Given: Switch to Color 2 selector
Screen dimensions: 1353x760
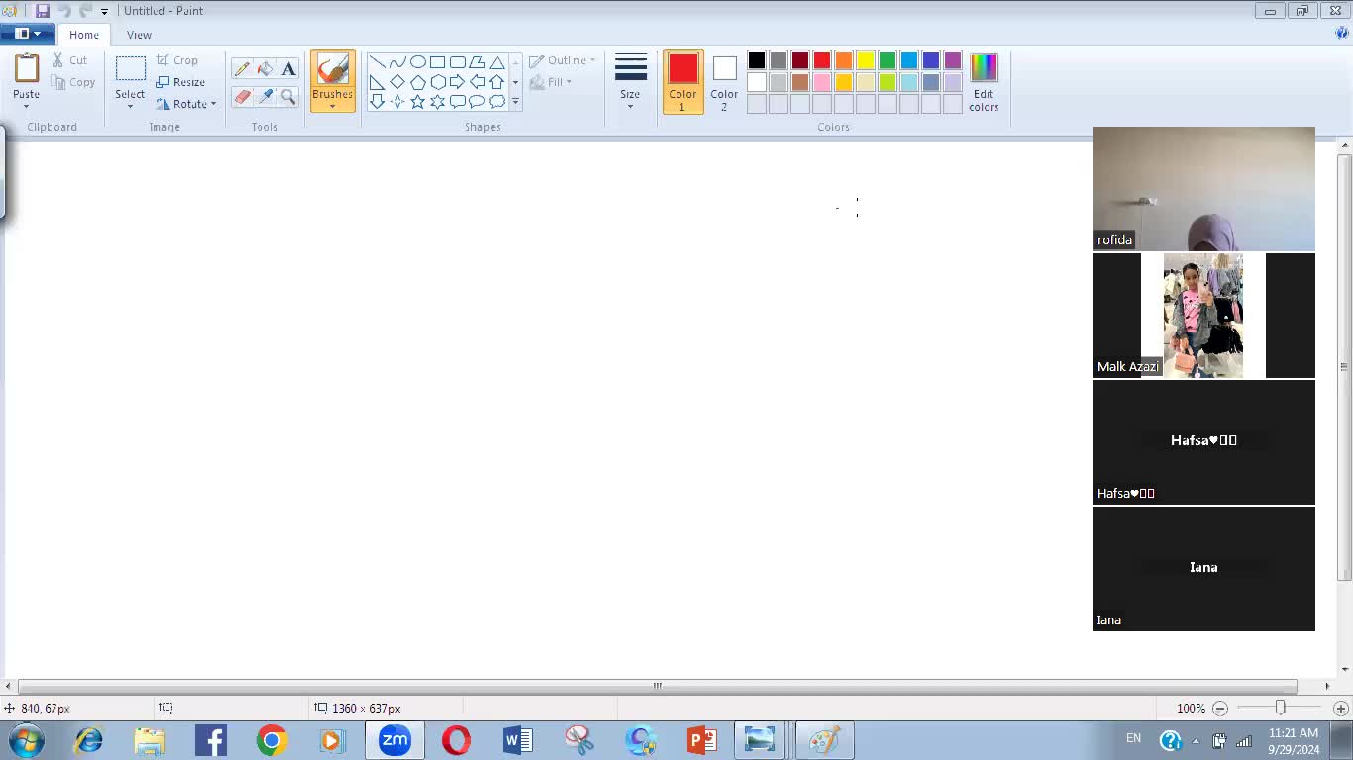Looking at the screenshot, I should (x=724, y=81).
